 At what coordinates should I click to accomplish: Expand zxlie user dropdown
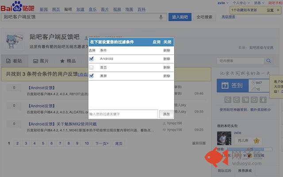tap(223, 3)
